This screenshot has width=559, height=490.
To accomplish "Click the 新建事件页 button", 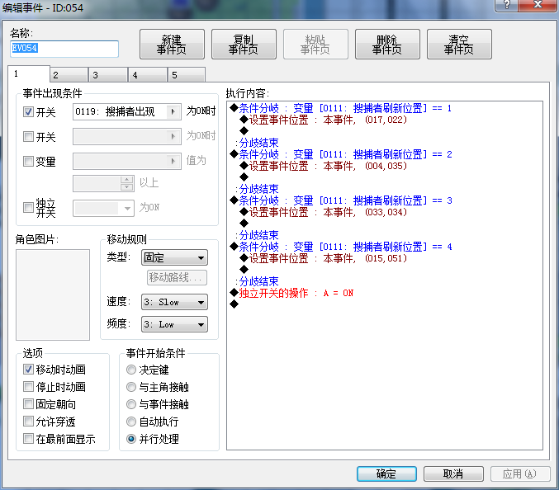I will (x=172, y=45).
